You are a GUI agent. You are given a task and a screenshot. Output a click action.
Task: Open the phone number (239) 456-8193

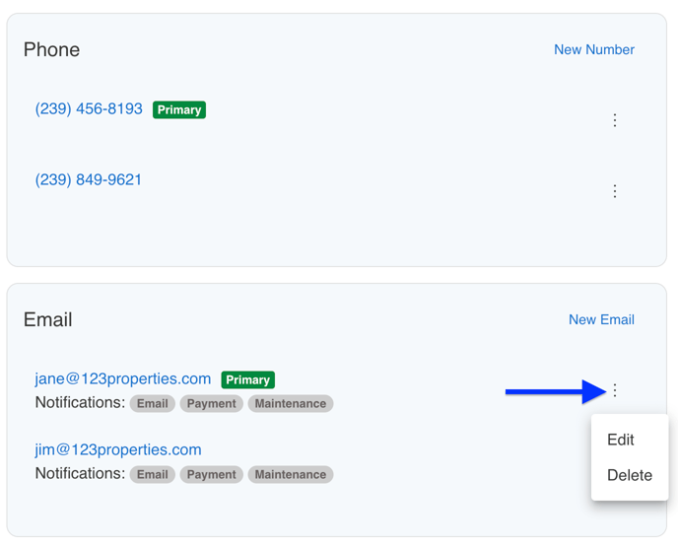[x=89, y=109]
